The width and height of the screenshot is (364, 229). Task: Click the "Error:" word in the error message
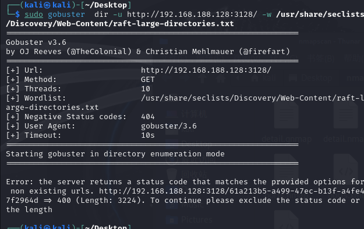[x=20, y=182]
